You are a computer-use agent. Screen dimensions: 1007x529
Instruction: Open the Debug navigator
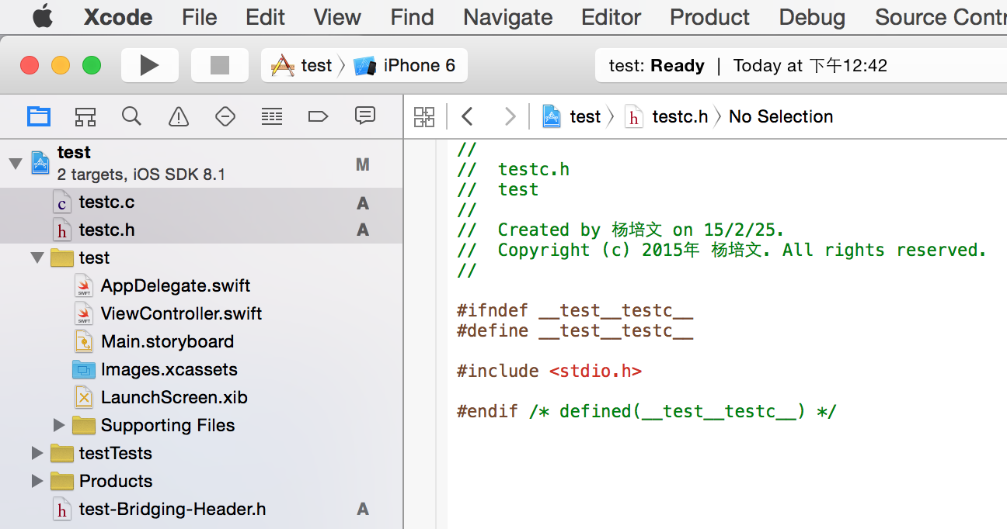tap(271, 116)
